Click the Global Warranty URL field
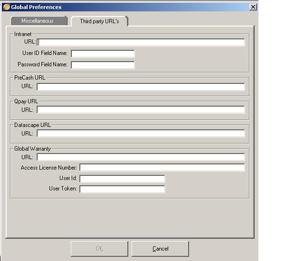 coord(141,157)
